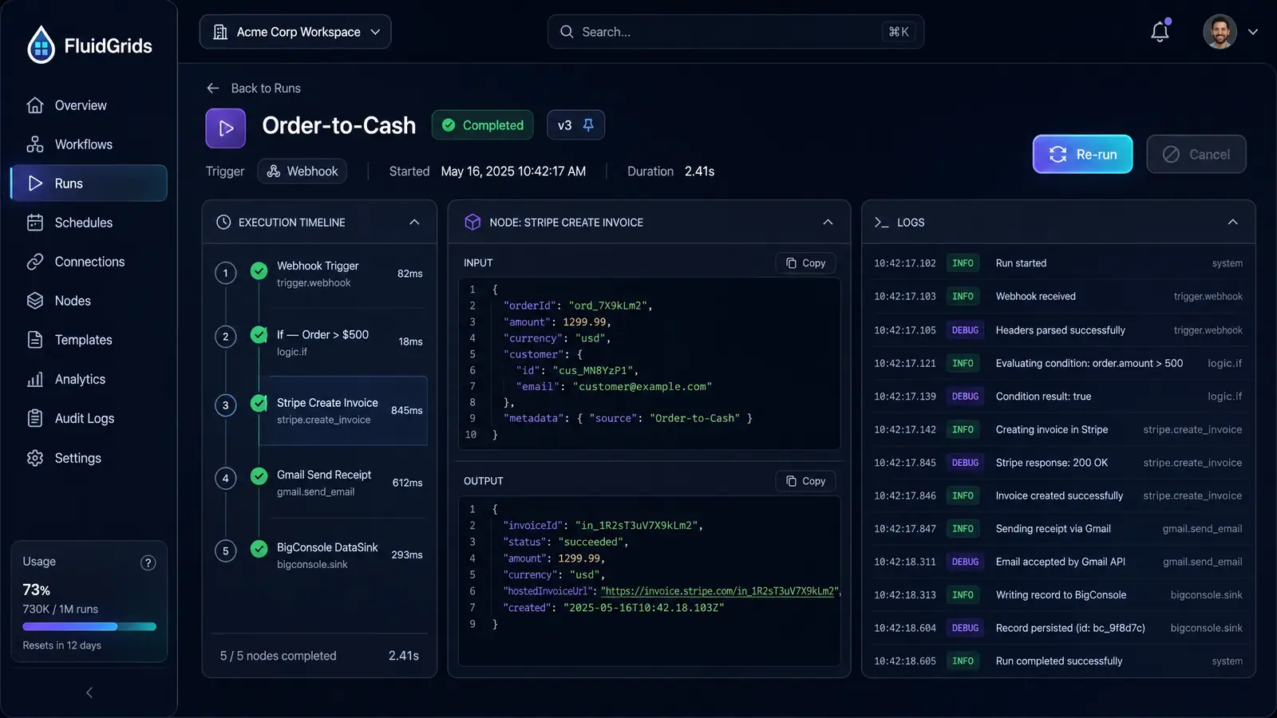Viewport: 1277px width, 718px height.
Task: Copy the INPUT JSON
Action: (805, 263)
